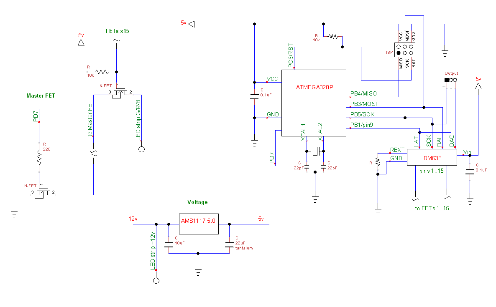Click the LED strip G/R/B circle terminal

[x=142, y=148]
